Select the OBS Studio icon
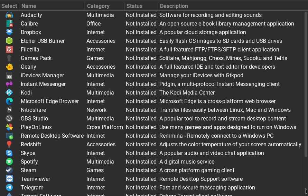The height and width of the screenshot is (196, 308). (9, 119)
